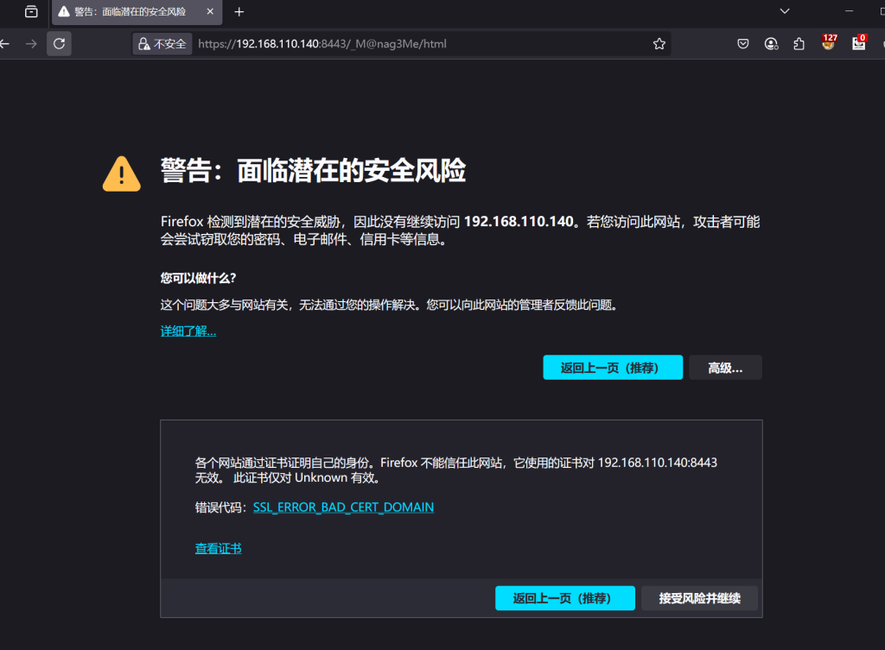Image resolution: width=885 pixels, height=650 pixels.
Task: Bookmark this page with the star icon
Action: [x=659, y=43]
